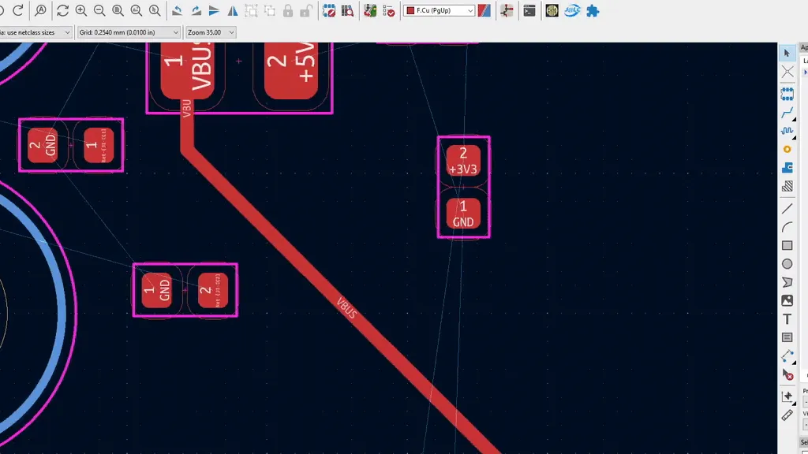Select the Add Filled Zone tool
The image size is (808, 454).
coord(787,168)
